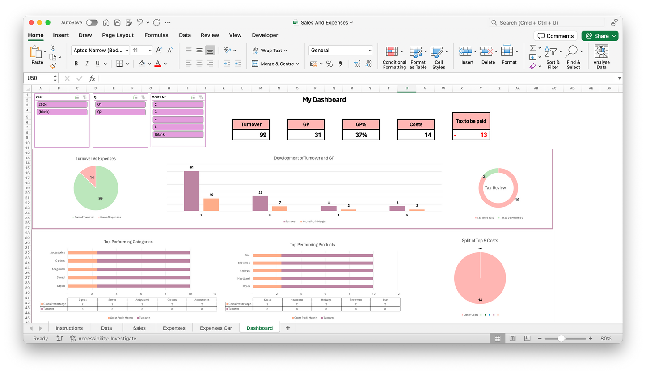Screen dimensions: 646x374
Task: Click the Name Box showing U50
Action: pyautogui.click(x=39, y=78)
